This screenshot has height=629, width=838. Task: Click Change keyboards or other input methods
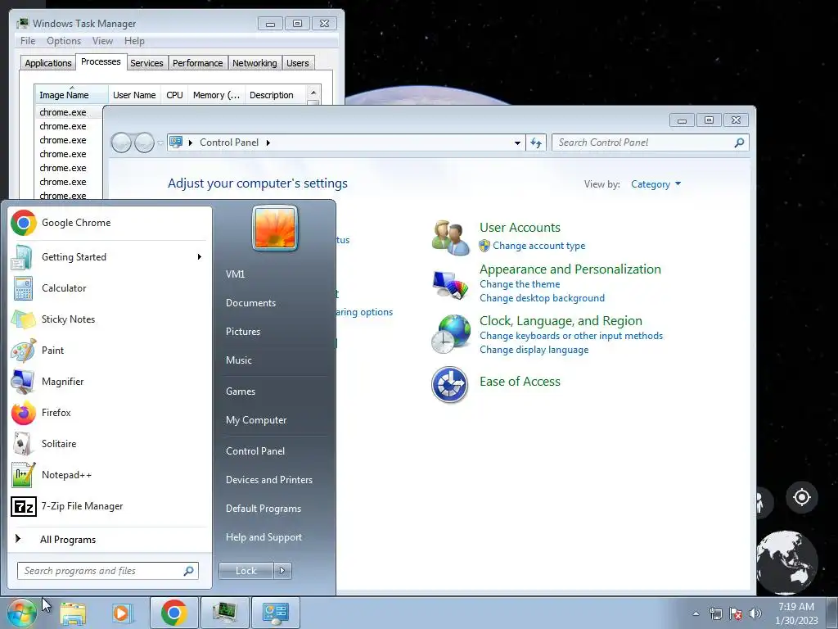tap(570, 336)
